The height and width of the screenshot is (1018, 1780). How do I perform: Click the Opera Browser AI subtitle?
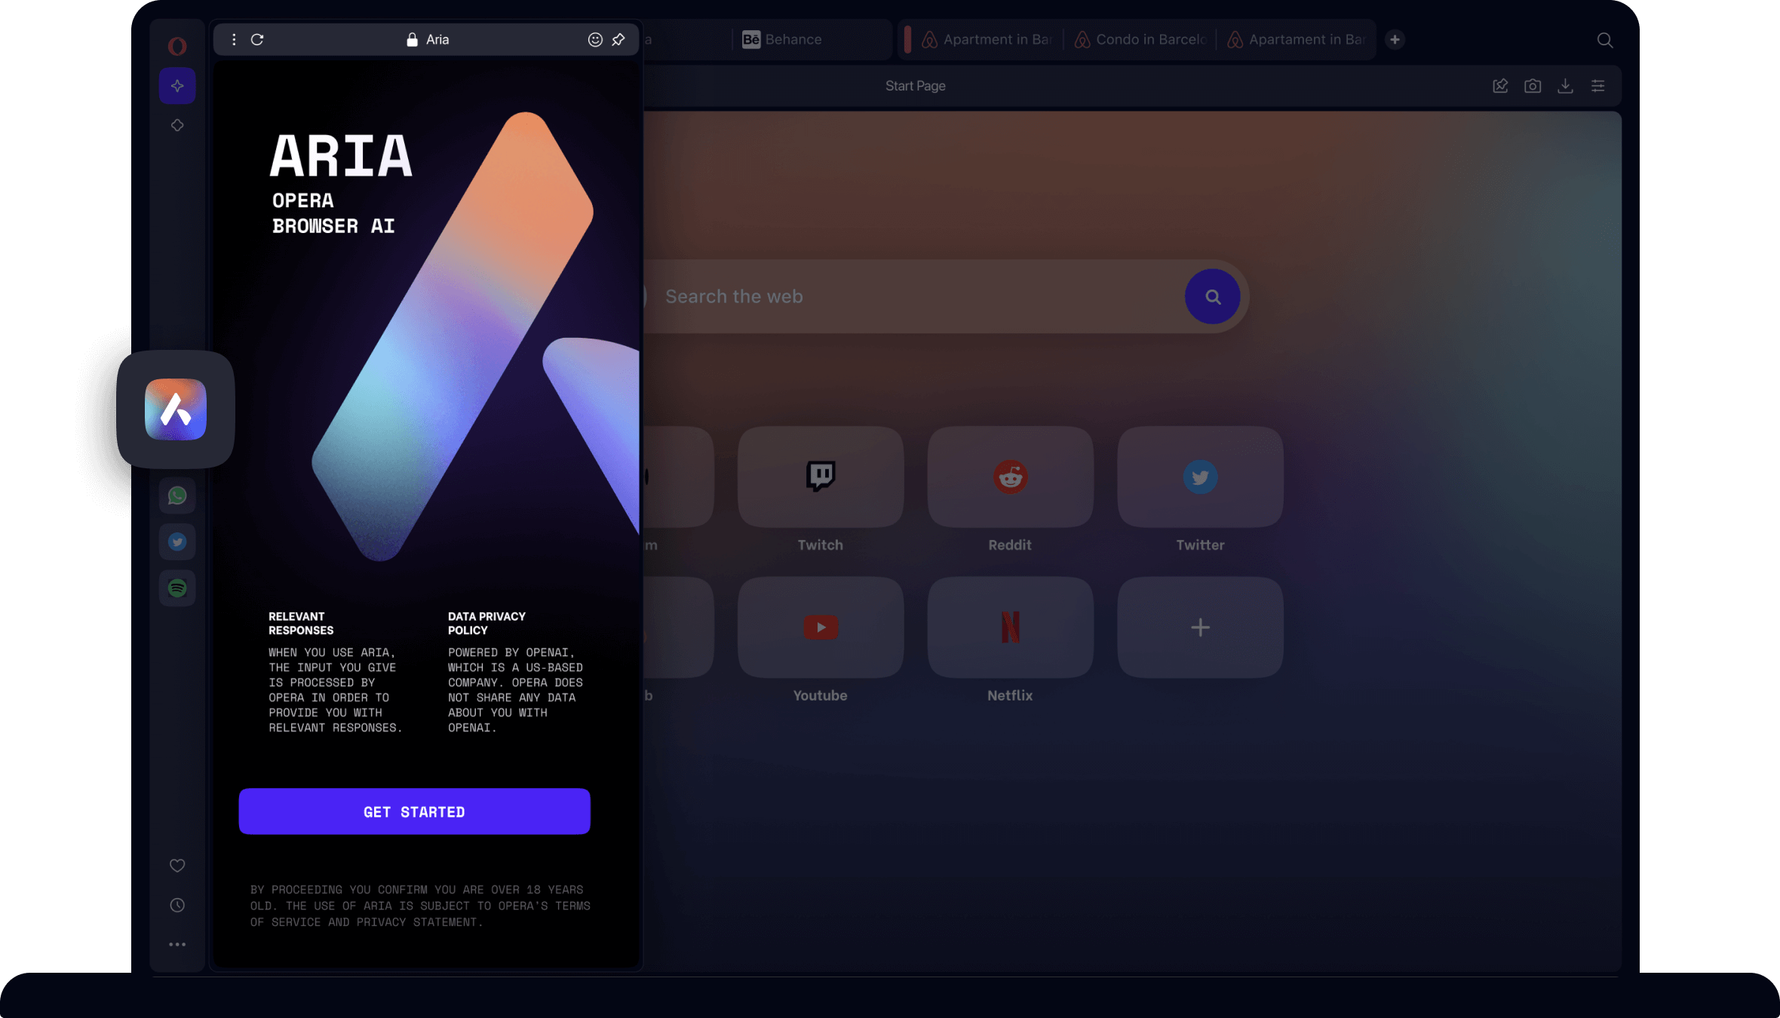click(x=333, y=213)
